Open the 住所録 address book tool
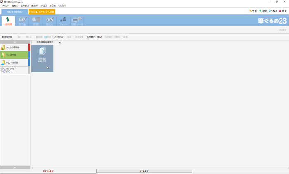This screenshot has height=174, width=289. point(8,21)
